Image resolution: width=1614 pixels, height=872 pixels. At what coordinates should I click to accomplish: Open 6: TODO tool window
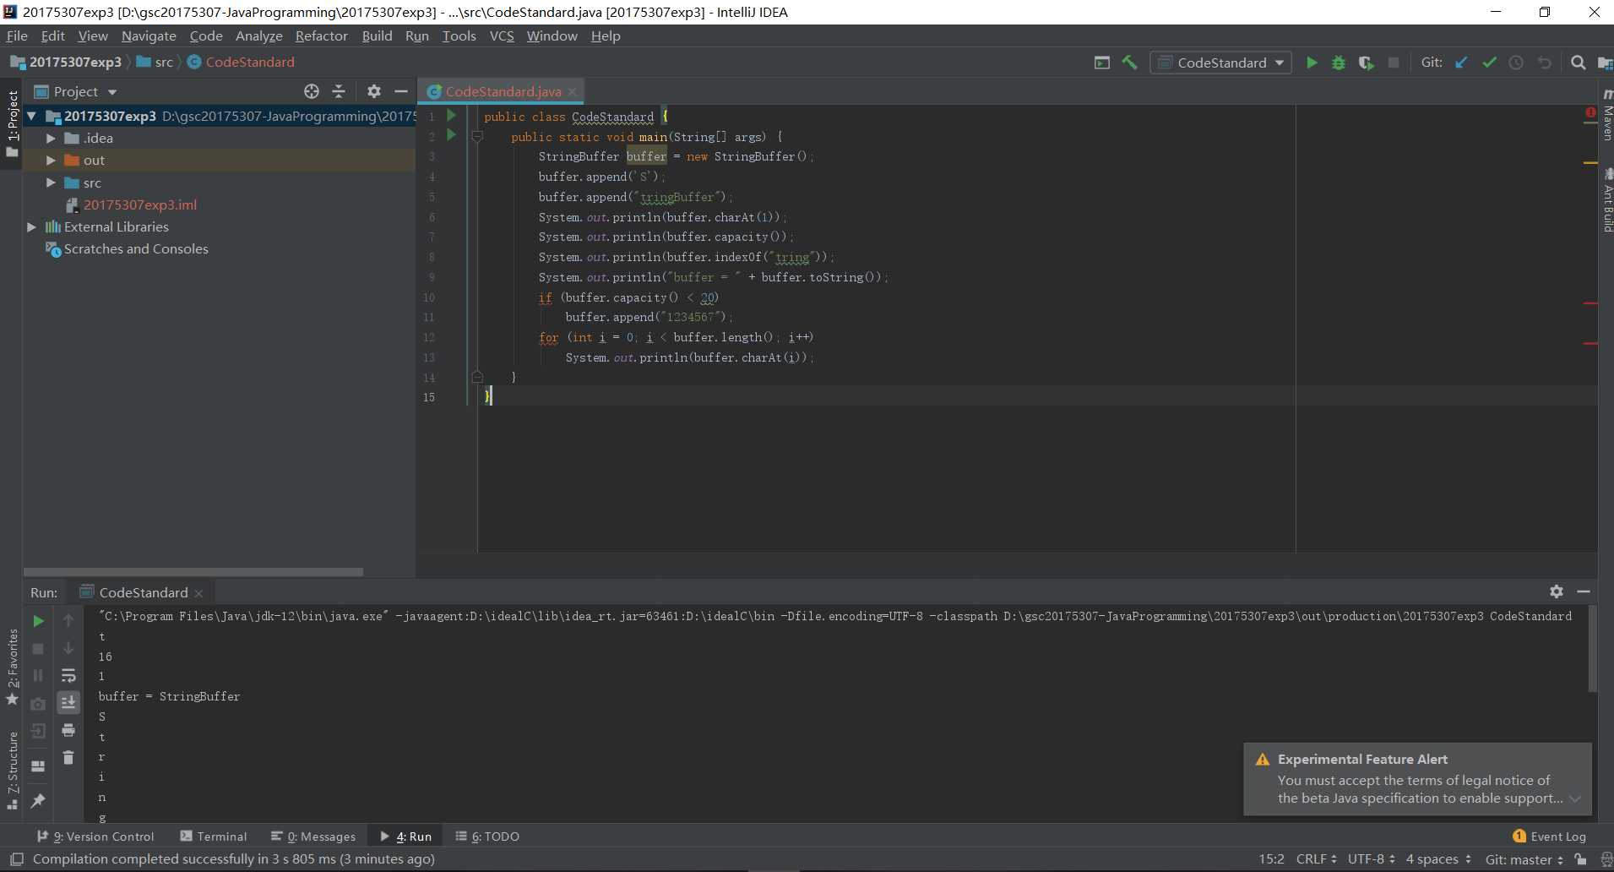[487, 837]
